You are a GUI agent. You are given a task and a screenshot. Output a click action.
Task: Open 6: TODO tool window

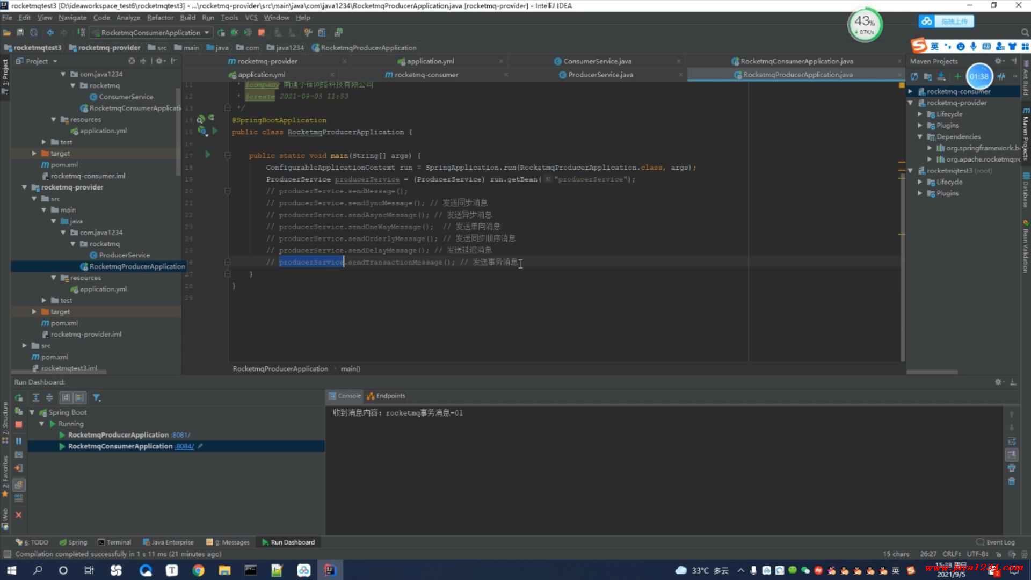tap(32, 542)
